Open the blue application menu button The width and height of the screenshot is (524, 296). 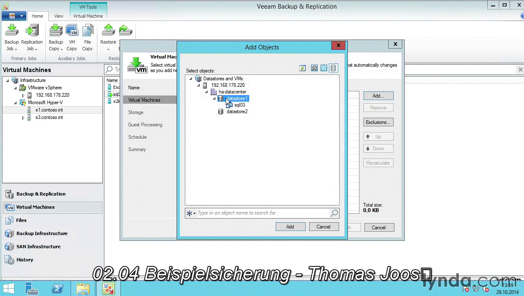click(x=14, y=16)
